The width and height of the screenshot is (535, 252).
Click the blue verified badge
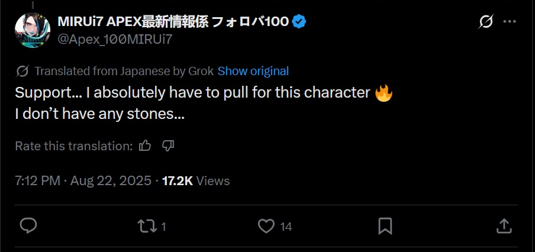point(299,22)
